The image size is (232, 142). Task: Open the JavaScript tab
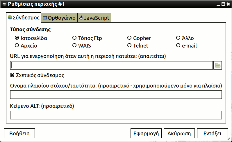[94, 18]
